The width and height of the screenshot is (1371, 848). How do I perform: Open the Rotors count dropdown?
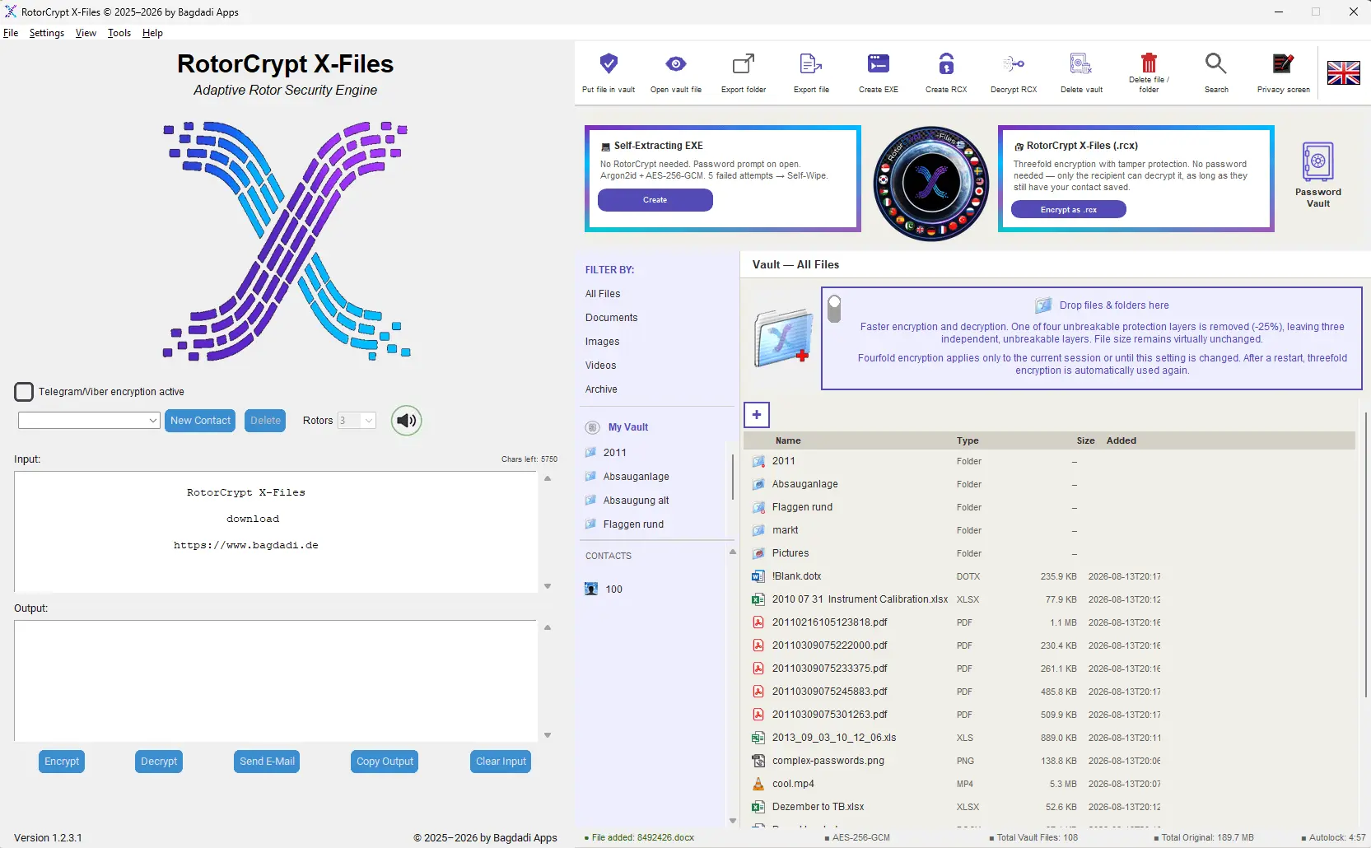(357, 421)
